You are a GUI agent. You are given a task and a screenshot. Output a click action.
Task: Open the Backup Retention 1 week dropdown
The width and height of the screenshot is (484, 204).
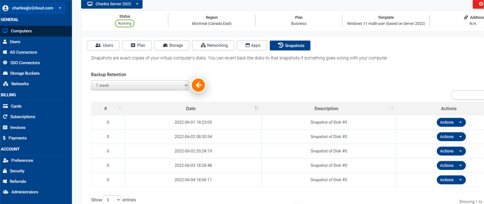(140, 85)
